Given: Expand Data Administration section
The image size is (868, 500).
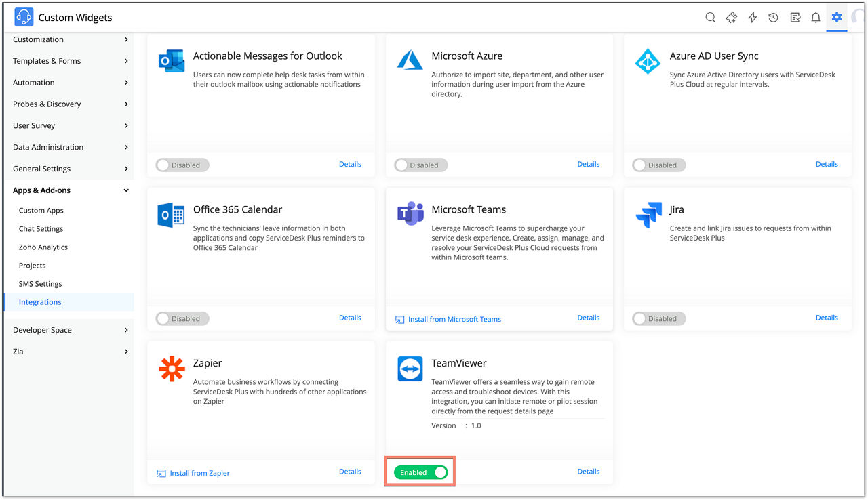Looking at the screenshot, I should pos(70,148).
